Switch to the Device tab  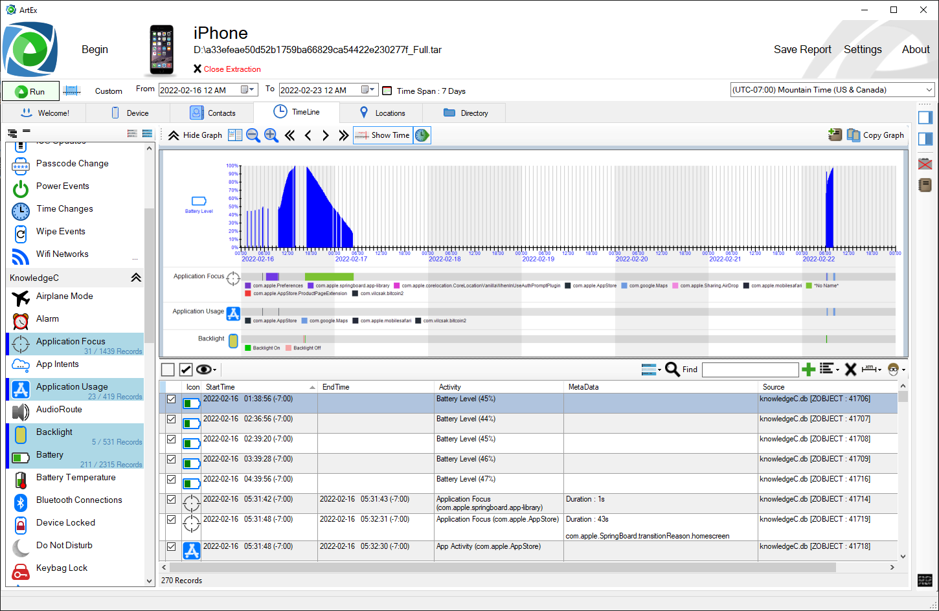[129, 113]
